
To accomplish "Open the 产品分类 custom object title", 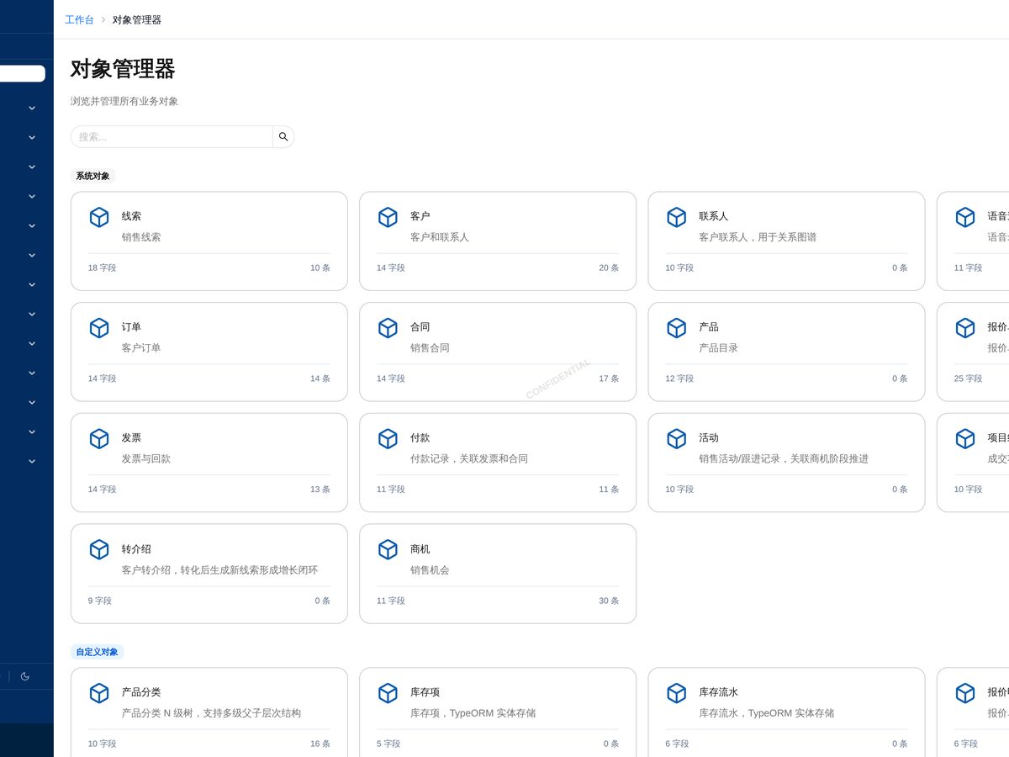I will click(x=141, y=692).
